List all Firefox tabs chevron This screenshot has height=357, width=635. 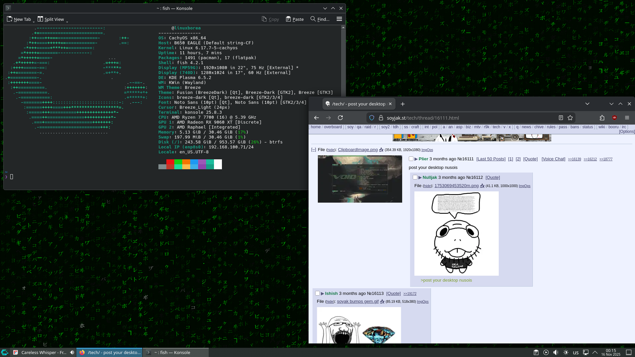[587, 104]
